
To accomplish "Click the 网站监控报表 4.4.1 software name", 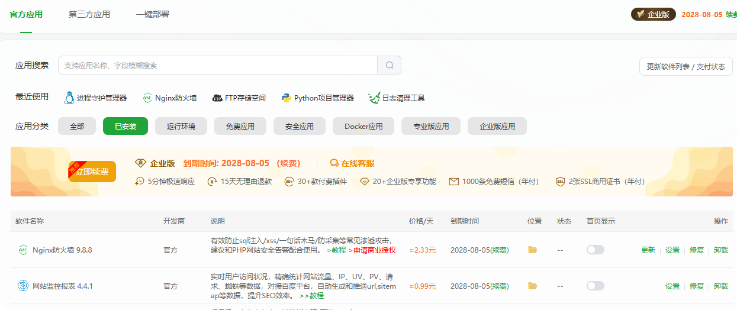I will pos(63,286).
